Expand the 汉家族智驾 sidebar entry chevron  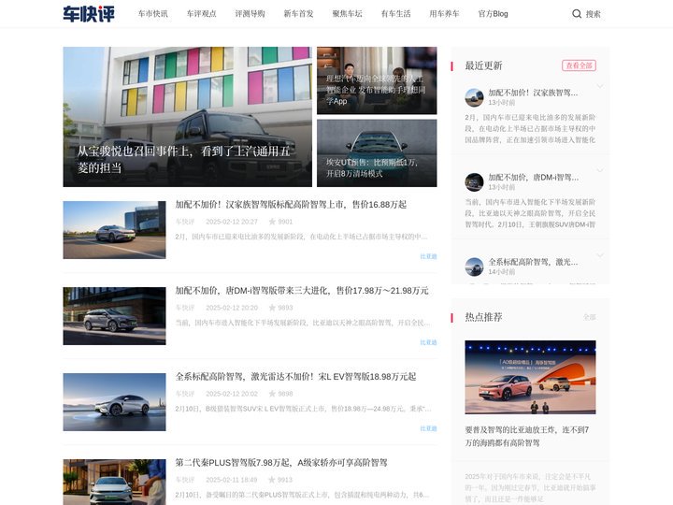pos(600,86)
